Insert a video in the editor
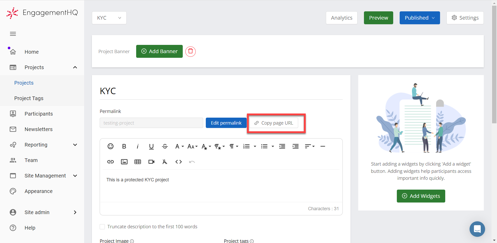 tap(151, 162)
